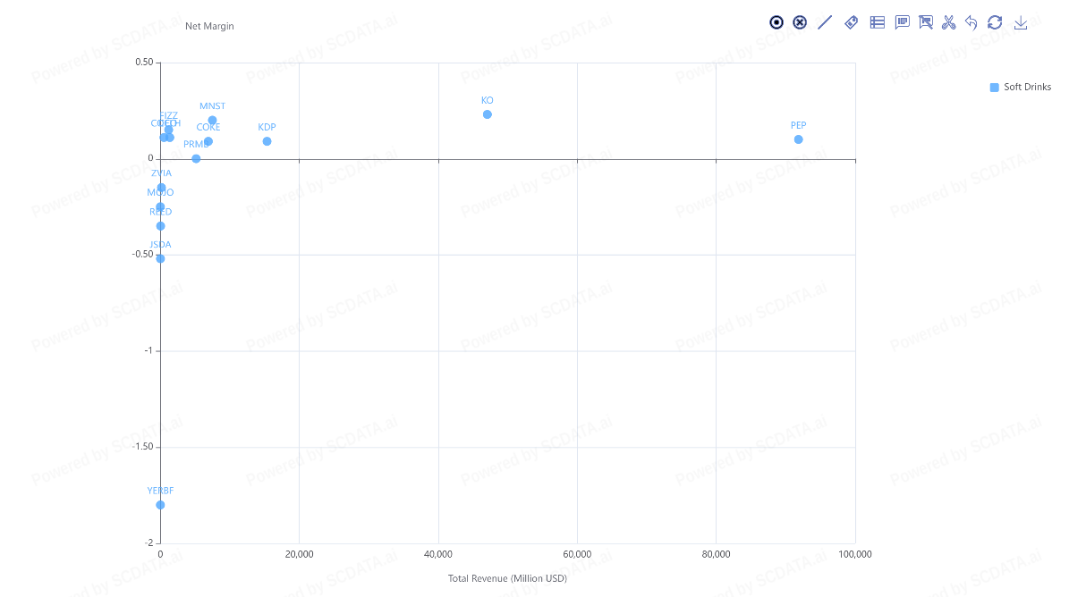Viewport: 1069px width, 597px height.
Task: Click the FIZZ data point
Action: (x=168, y=130)
